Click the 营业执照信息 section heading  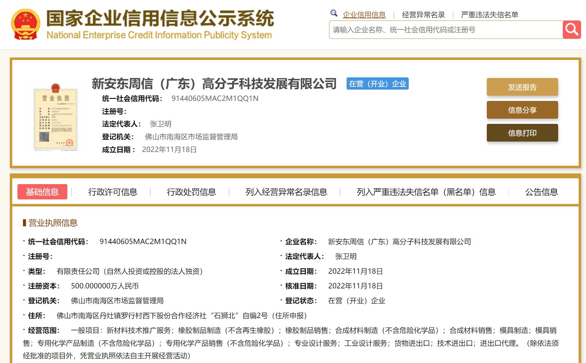53,223
